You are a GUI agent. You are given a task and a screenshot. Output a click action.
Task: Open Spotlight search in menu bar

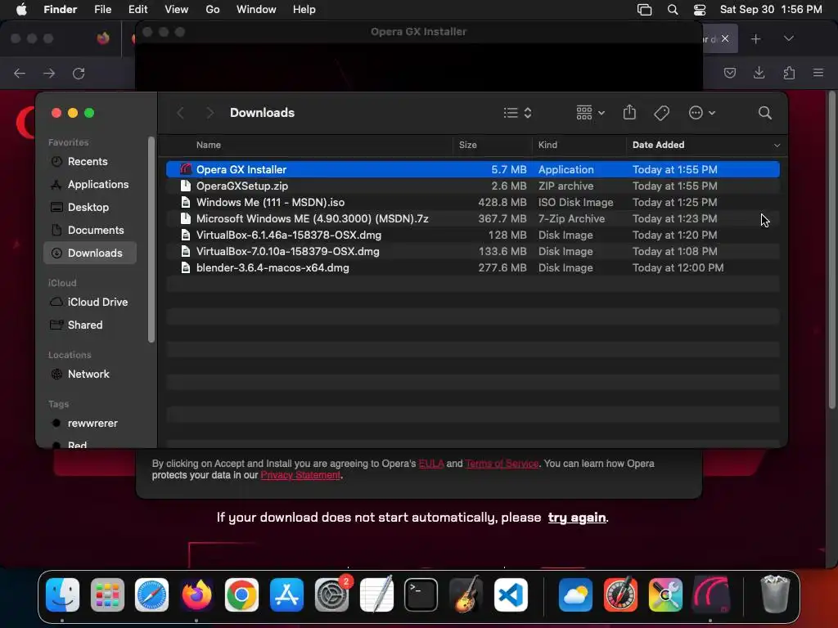click(x=673, y=10)
